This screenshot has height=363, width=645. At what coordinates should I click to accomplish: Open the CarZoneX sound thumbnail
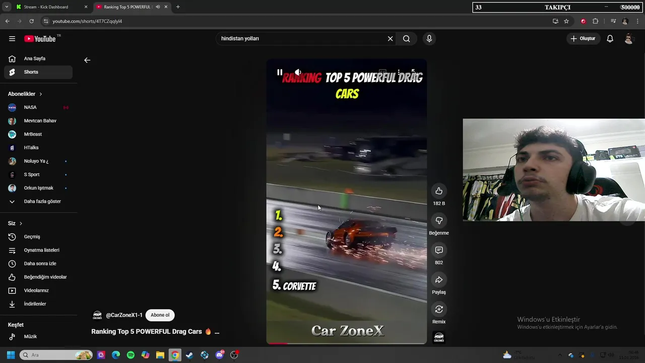click(439, 337)
